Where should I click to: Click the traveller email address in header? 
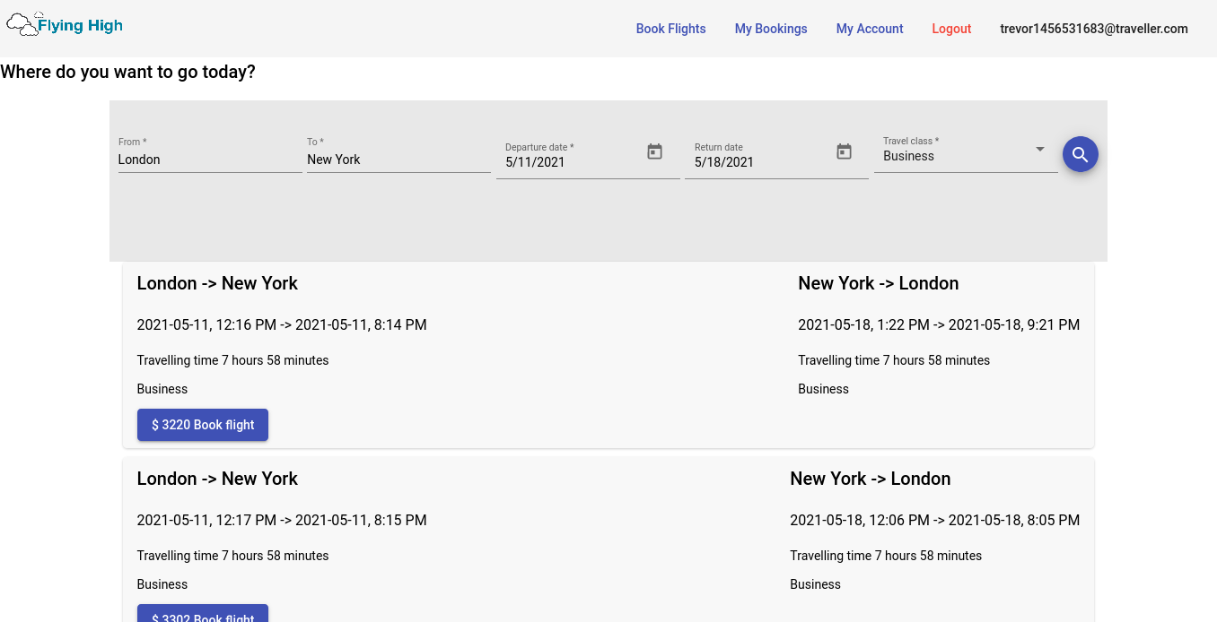click(1094, 29)
